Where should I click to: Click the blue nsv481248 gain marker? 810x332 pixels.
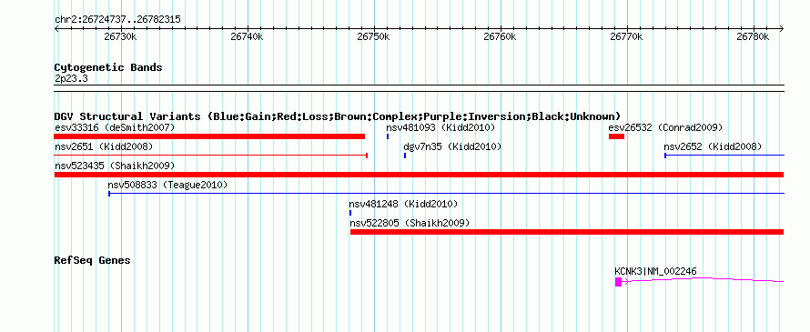(x=350, y=213)
